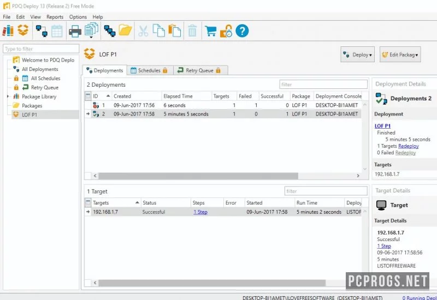Open the 1 Step link in Target Details

pyautogui.click(x=384, y=246)
